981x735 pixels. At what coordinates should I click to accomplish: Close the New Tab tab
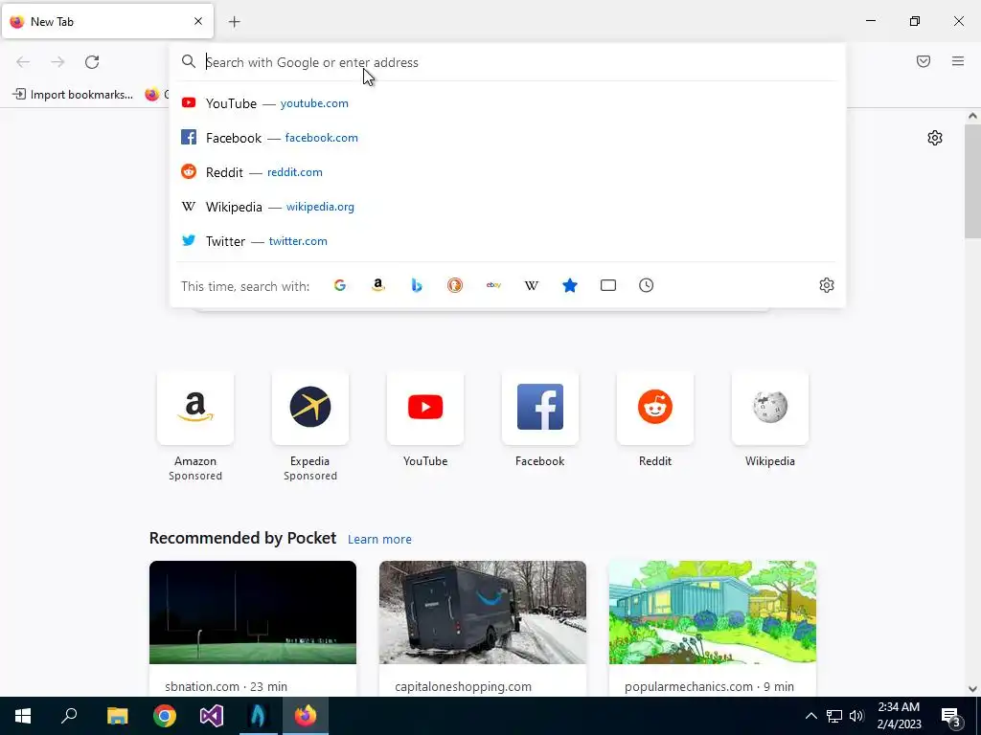pyautogui.click(x=198, y=21)
